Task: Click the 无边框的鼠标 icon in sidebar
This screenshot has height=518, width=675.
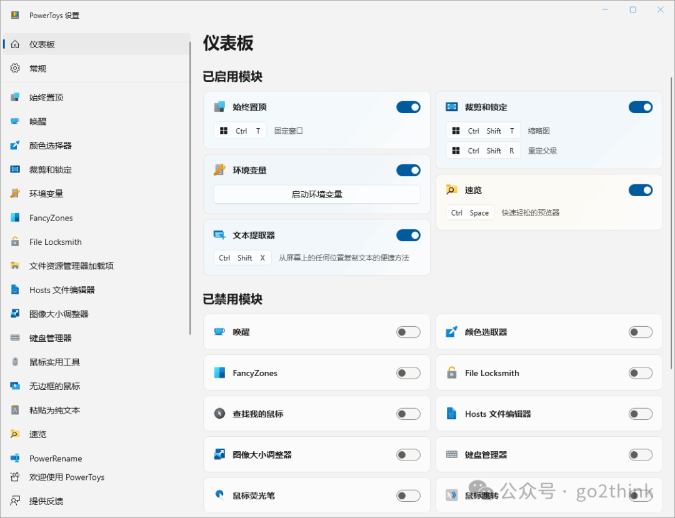Action: [x=15, y=386]
